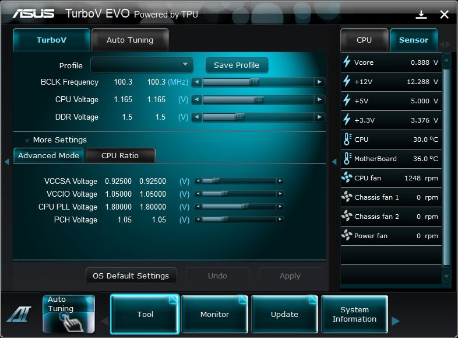Restore OS Default Settings
Screen dimensions: 458x338
[131, 276]
